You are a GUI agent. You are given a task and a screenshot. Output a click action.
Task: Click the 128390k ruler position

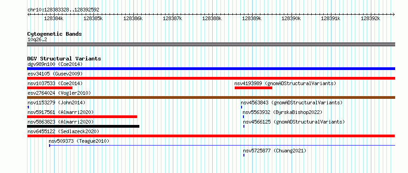(291, 18)
